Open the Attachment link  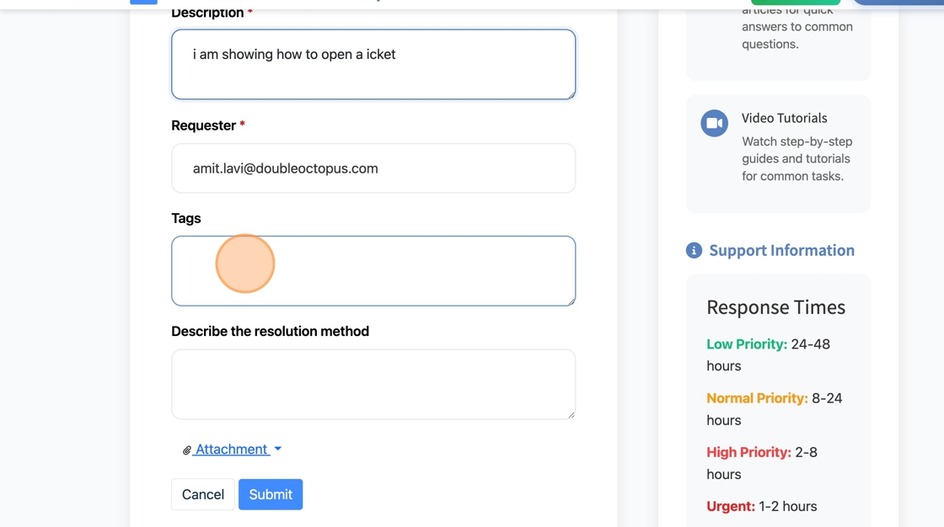click(232, 450)
